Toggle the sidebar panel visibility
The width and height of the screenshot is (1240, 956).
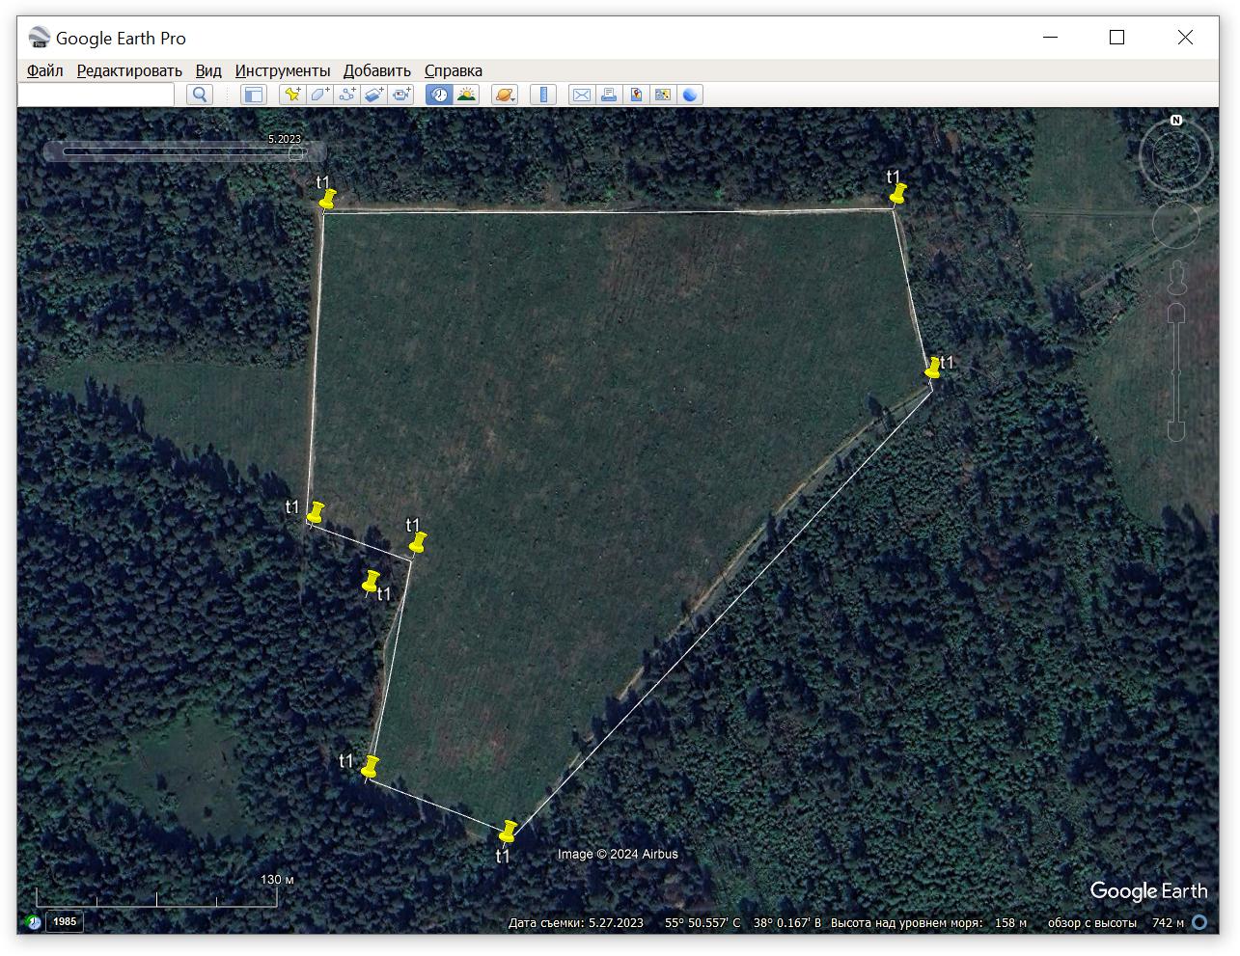[x=253, y=95]
